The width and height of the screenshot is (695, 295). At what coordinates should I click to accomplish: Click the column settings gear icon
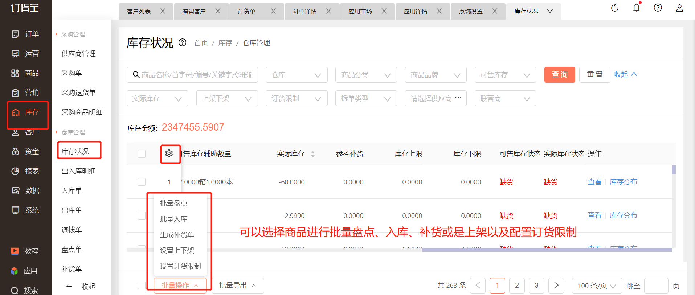tap(169, 153)
